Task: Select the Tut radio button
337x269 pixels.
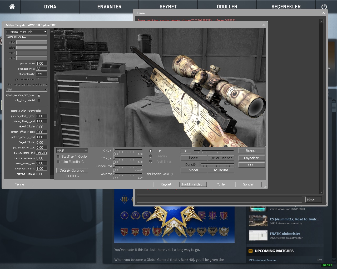Action: click(x=151, y=151)
